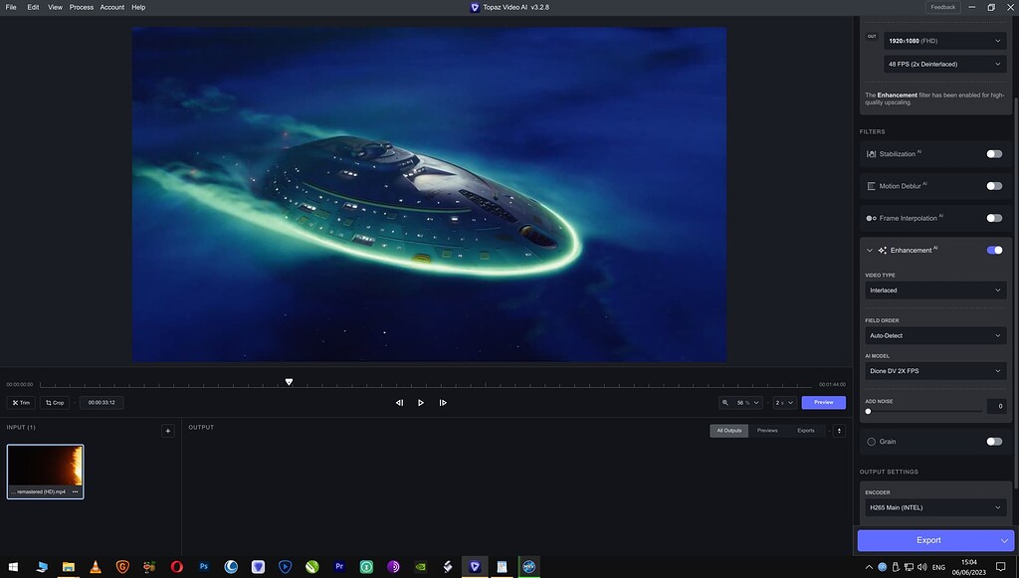
Task: Click the Motion Deblur filter icon
Action: pyautogui.click(x=871, y=186)
